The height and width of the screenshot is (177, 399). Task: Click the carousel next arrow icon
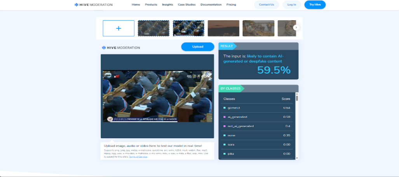(x=296, y=28)
